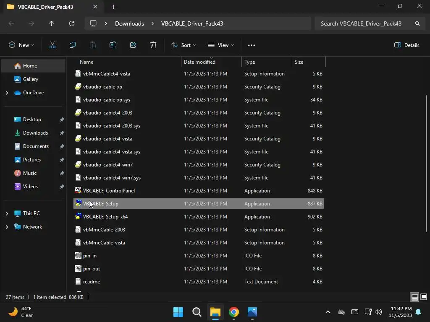Screen dimensions: 430x322
Task: Select vbaudio_cable_xp.sys file
Action: 199,100
